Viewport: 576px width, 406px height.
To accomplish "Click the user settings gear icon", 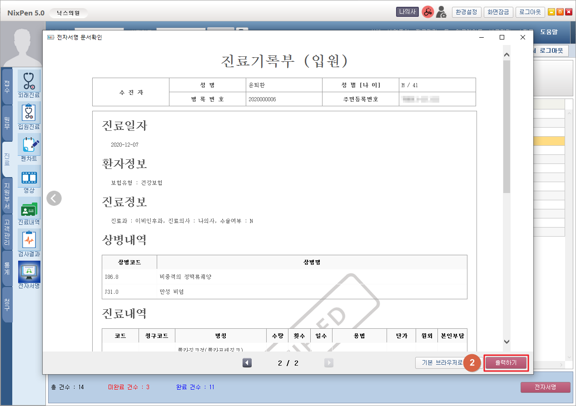I will [x=441, y=12].
